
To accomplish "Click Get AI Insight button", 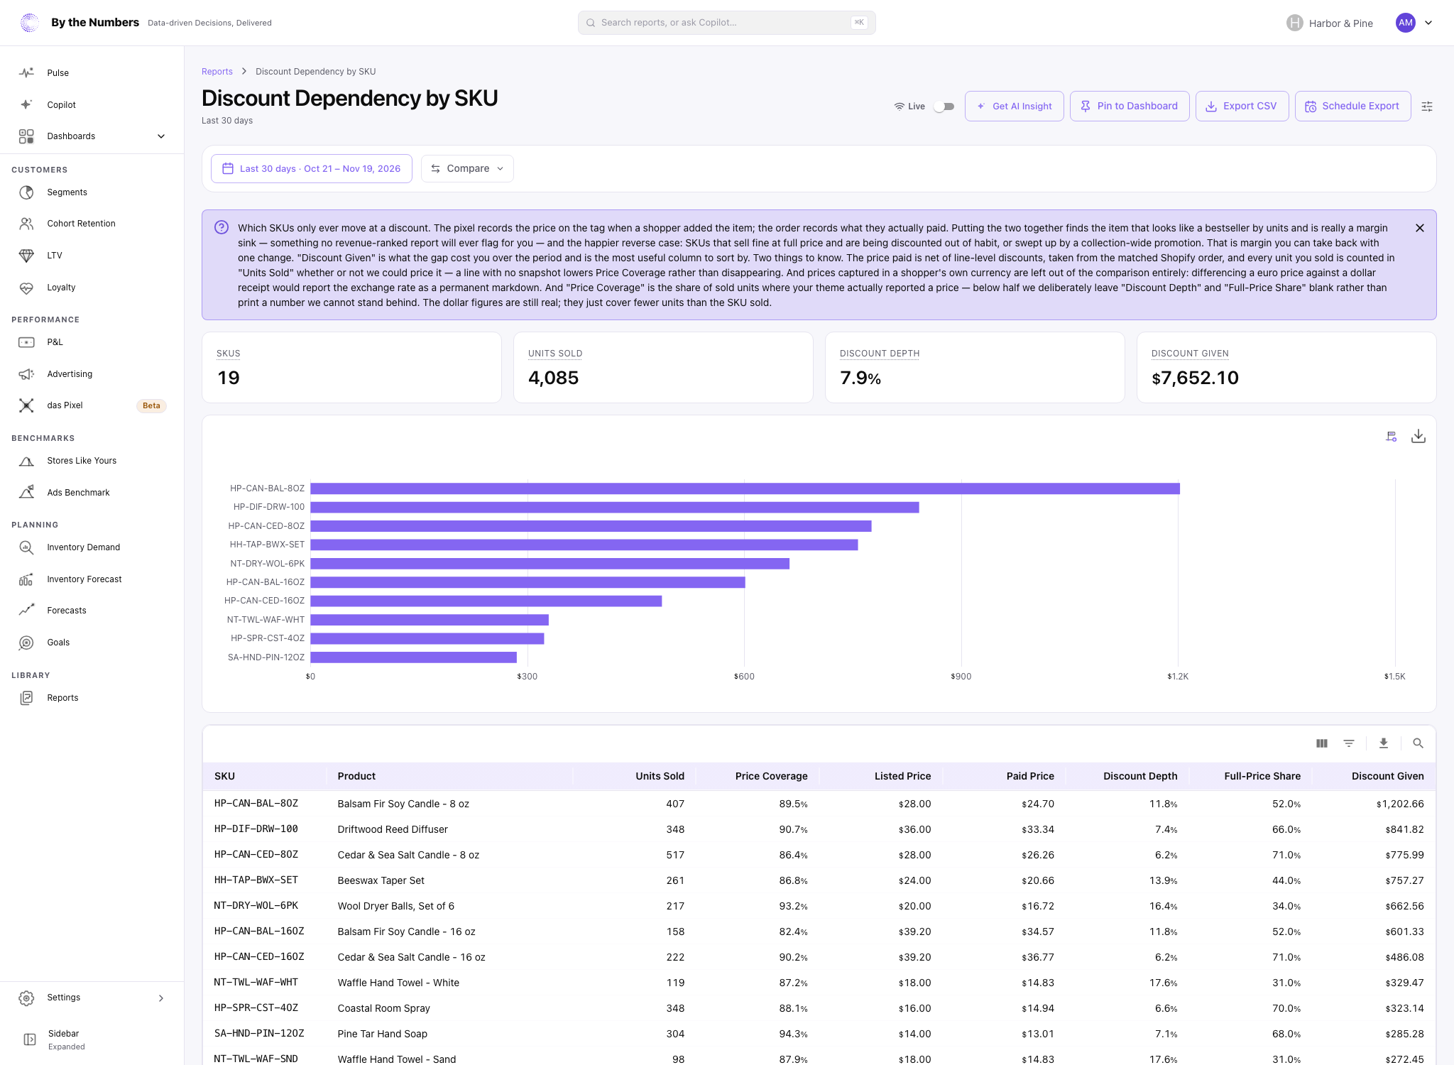I will click(x=1015, y=106).
